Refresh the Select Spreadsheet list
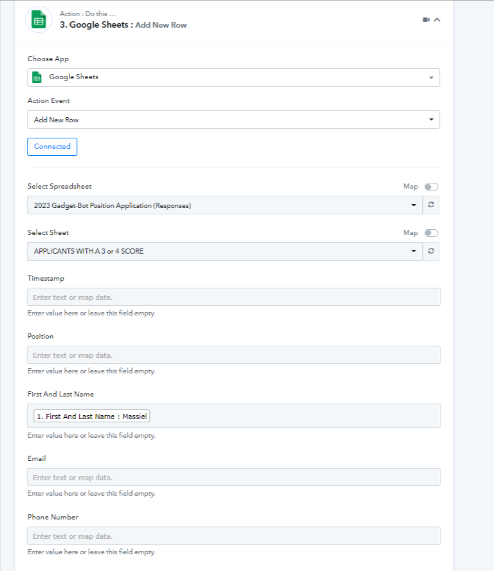Image resolution: width=494 pixels, height=571 pixels. [x=431, y=205]
